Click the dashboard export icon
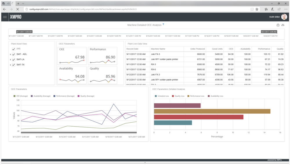This screenshot has width=290, height=165. (x=278, y=25)
